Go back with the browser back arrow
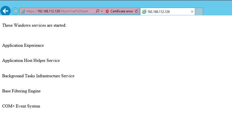Viewport: 232px width, 116px height. tap(5, 11)
